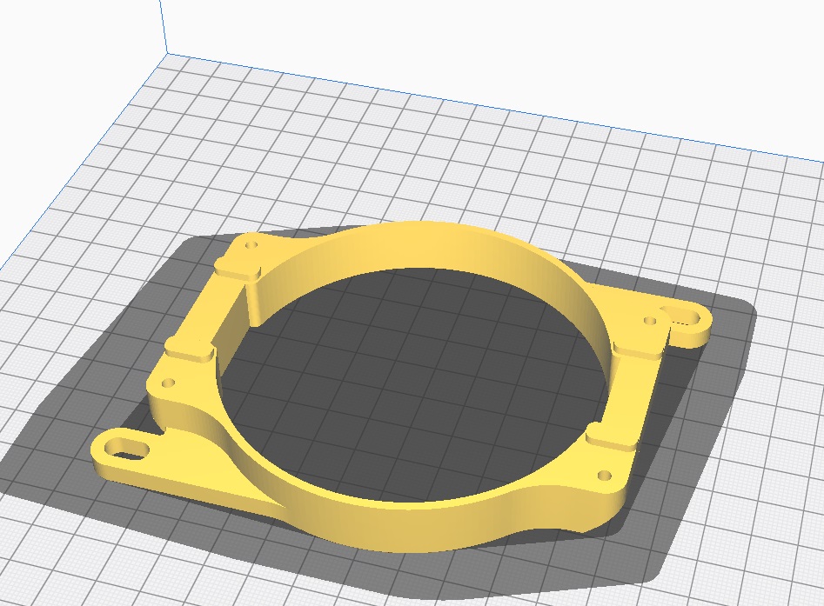The height and width of the screenshot is (606, 824).
Task: Click the small screw hole on the left corner
Action: [x=169, y=382]
